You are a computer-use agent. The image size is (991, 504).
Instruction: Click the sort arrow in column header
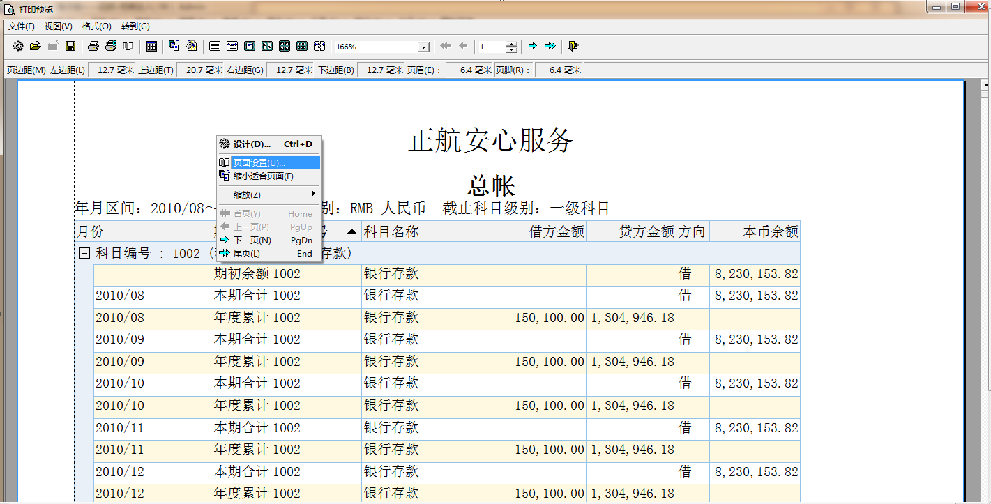point(351,231)
